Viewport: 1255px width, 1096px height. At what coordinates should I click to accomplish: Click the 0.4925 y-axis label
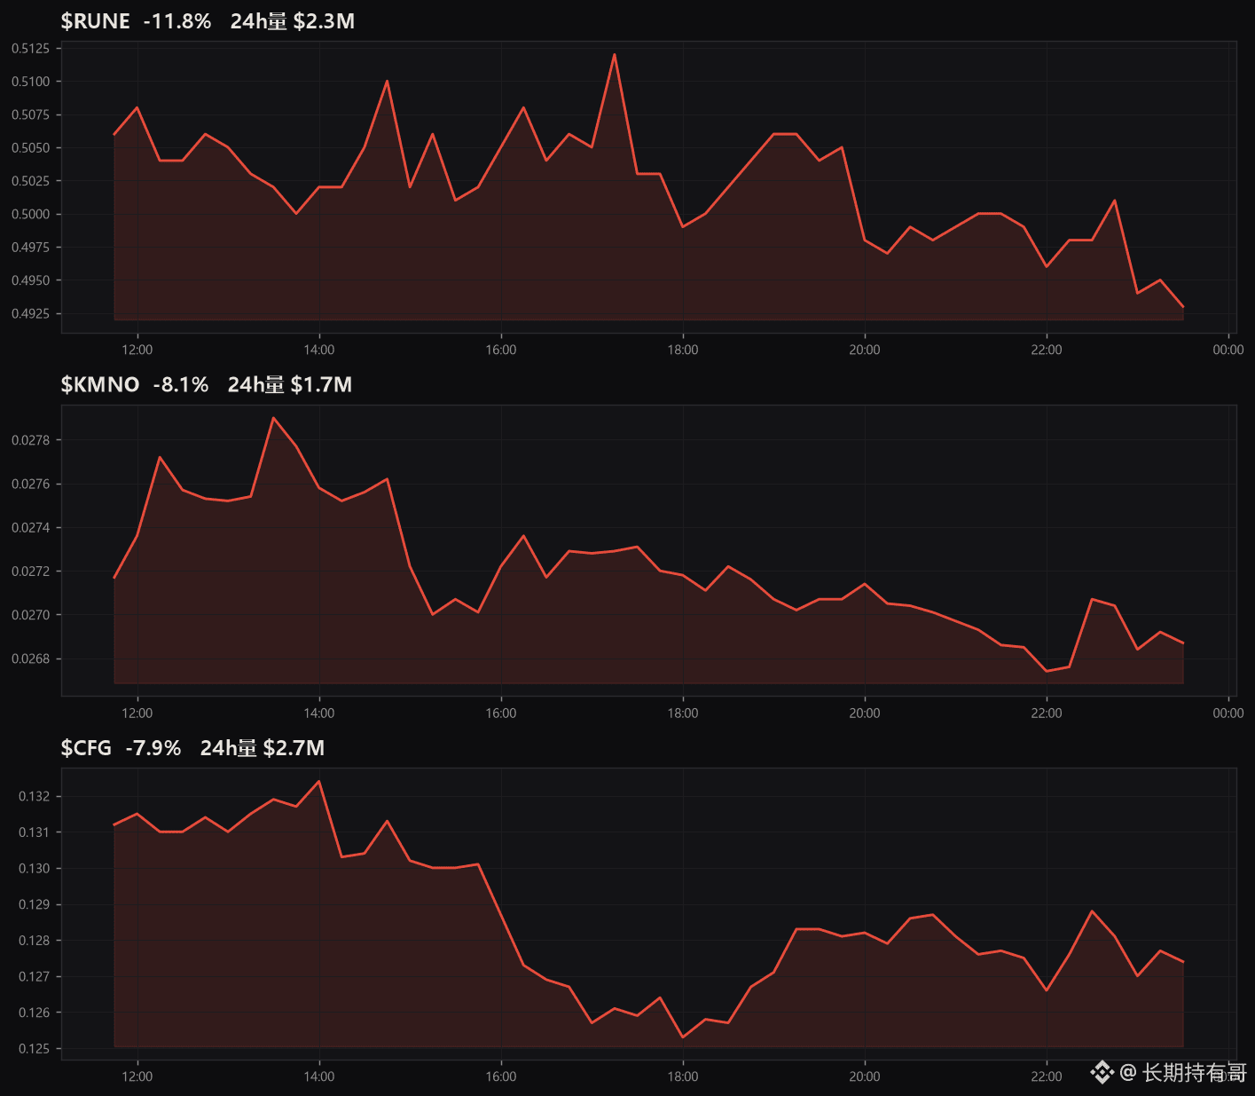point(30,313)
